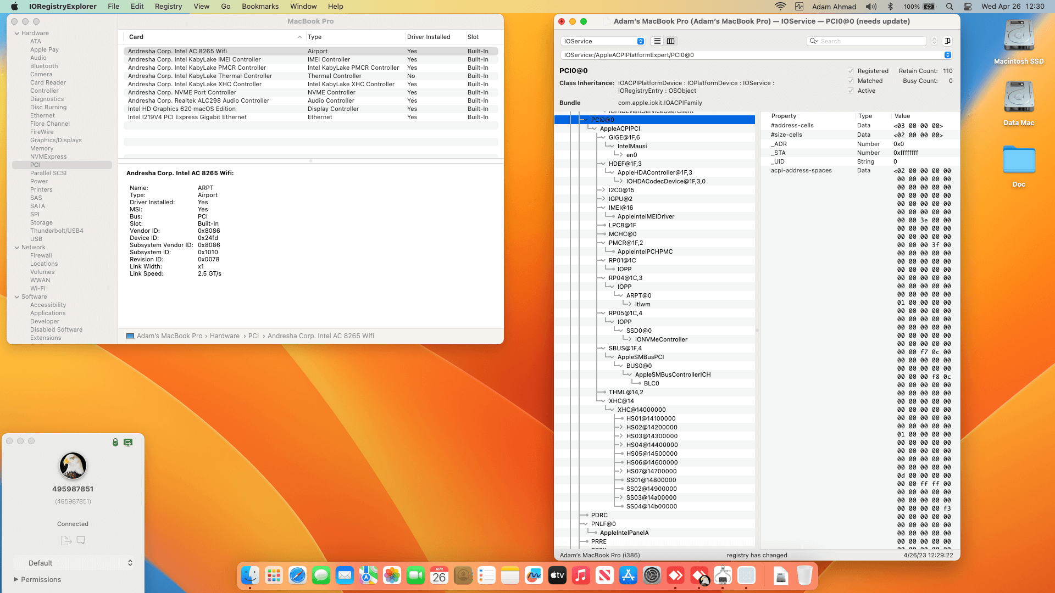Screen dimensions: 1055x593
Task: Select Graphics/Displays in the Hardware sidebar
Action: (56, 140)
